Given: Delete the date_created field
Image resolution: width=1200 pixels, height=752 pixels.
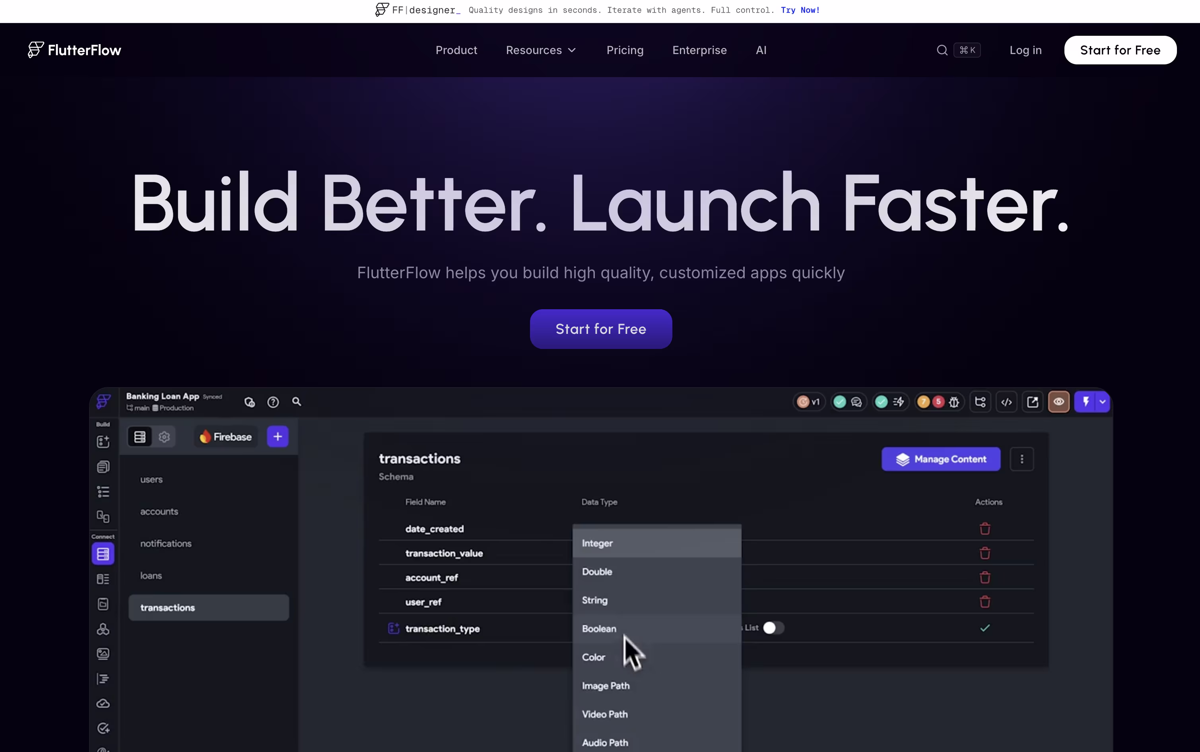Looking at the screenshot, I should coord(984,529).
